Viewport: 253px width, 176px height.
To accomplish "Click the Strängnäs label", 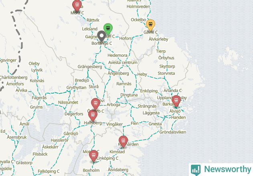I will (x=147, y=106).
